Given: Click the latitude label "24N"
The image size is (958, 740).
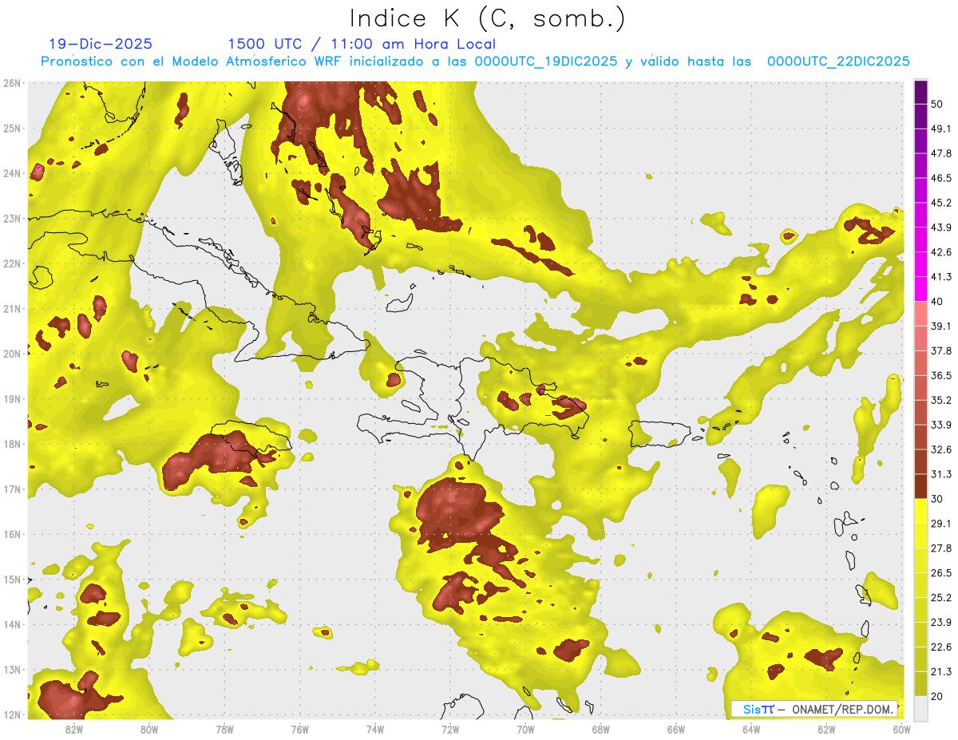Looking at the screenshot, I should point(12,173).
